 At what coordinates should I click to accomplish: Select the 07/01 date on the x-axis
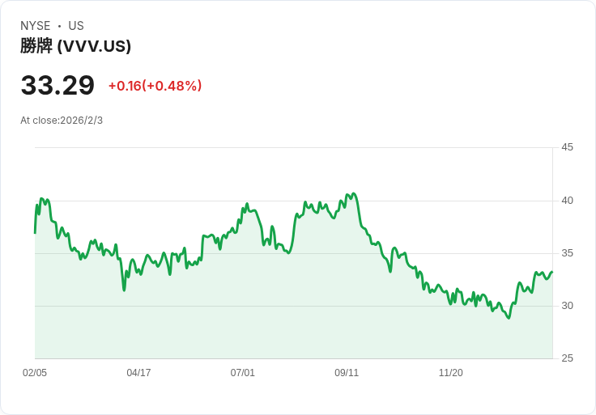click(243, 373)
